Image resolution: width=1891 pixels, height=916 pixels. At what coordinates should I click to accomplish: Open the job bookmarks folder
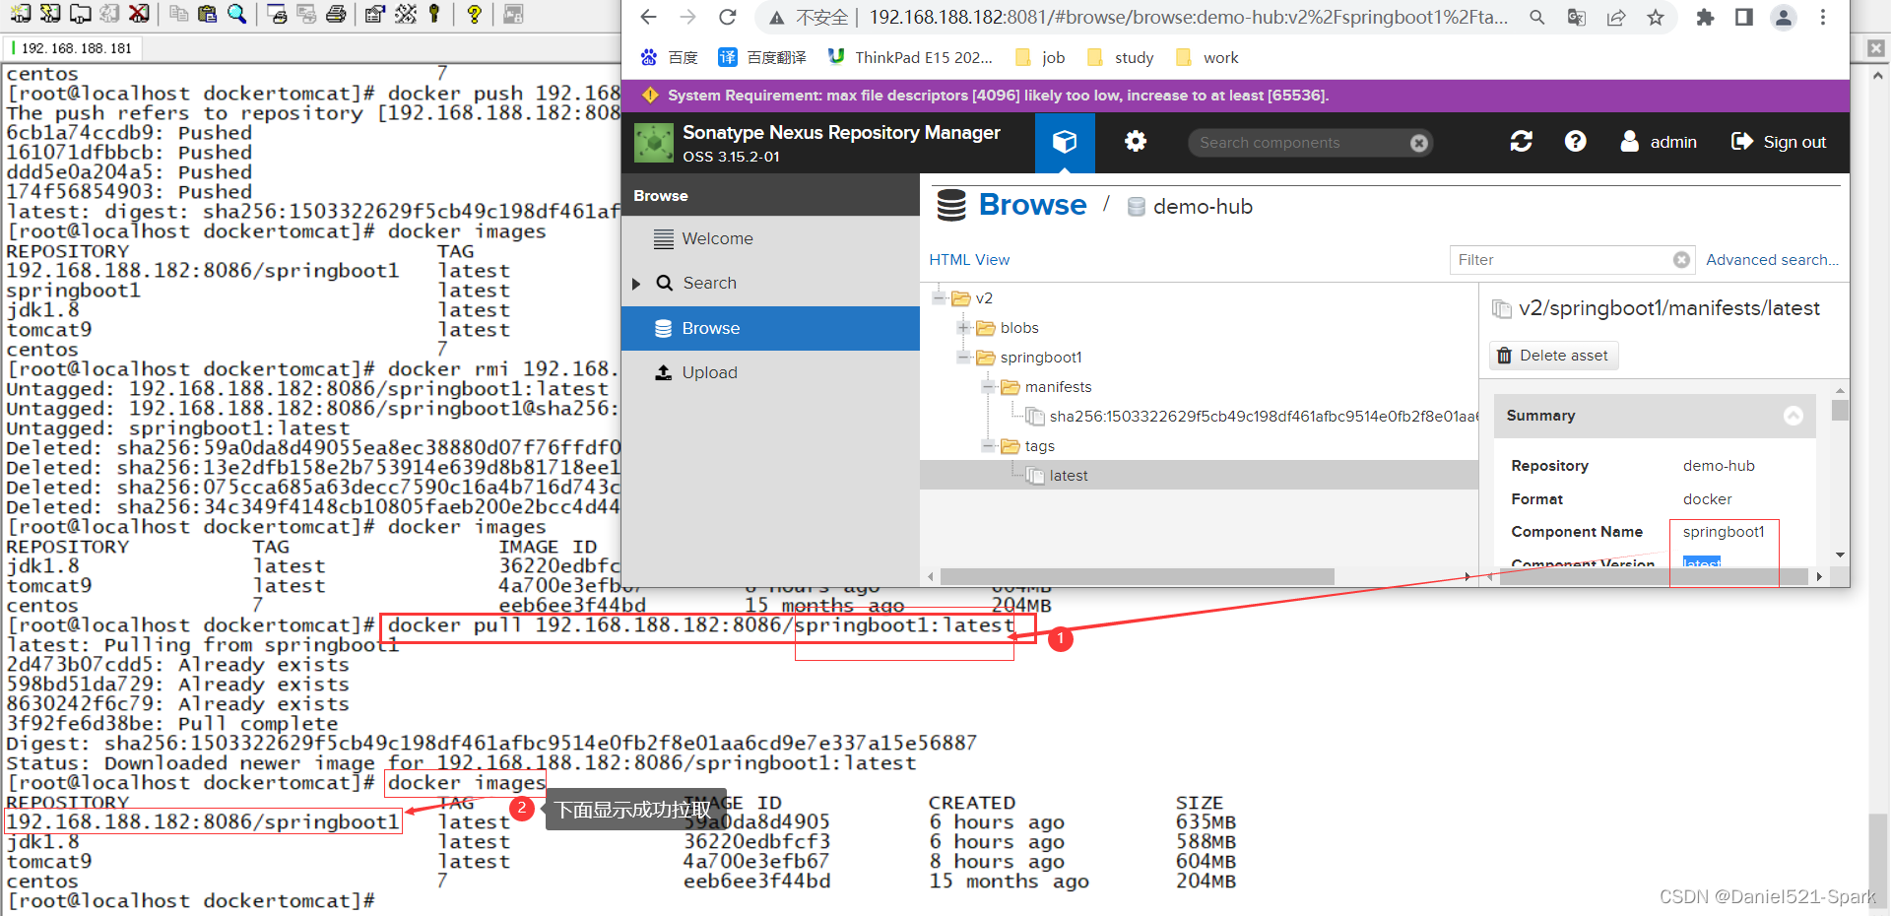1040,57
